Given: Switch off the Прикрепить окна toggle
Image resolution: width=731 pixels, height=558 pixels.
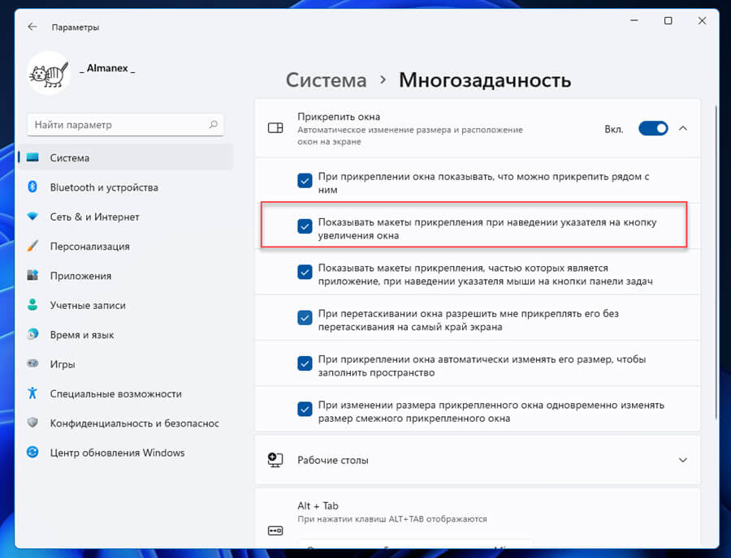Looking at the screenshot, I should [x=653, y=128].
